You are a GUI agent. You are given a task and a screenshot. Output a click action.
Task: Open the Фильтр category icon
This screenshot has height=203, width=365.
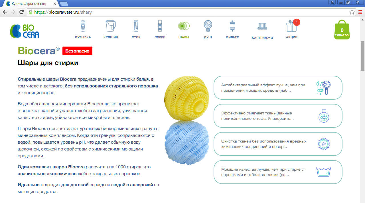tap(232, 26)
